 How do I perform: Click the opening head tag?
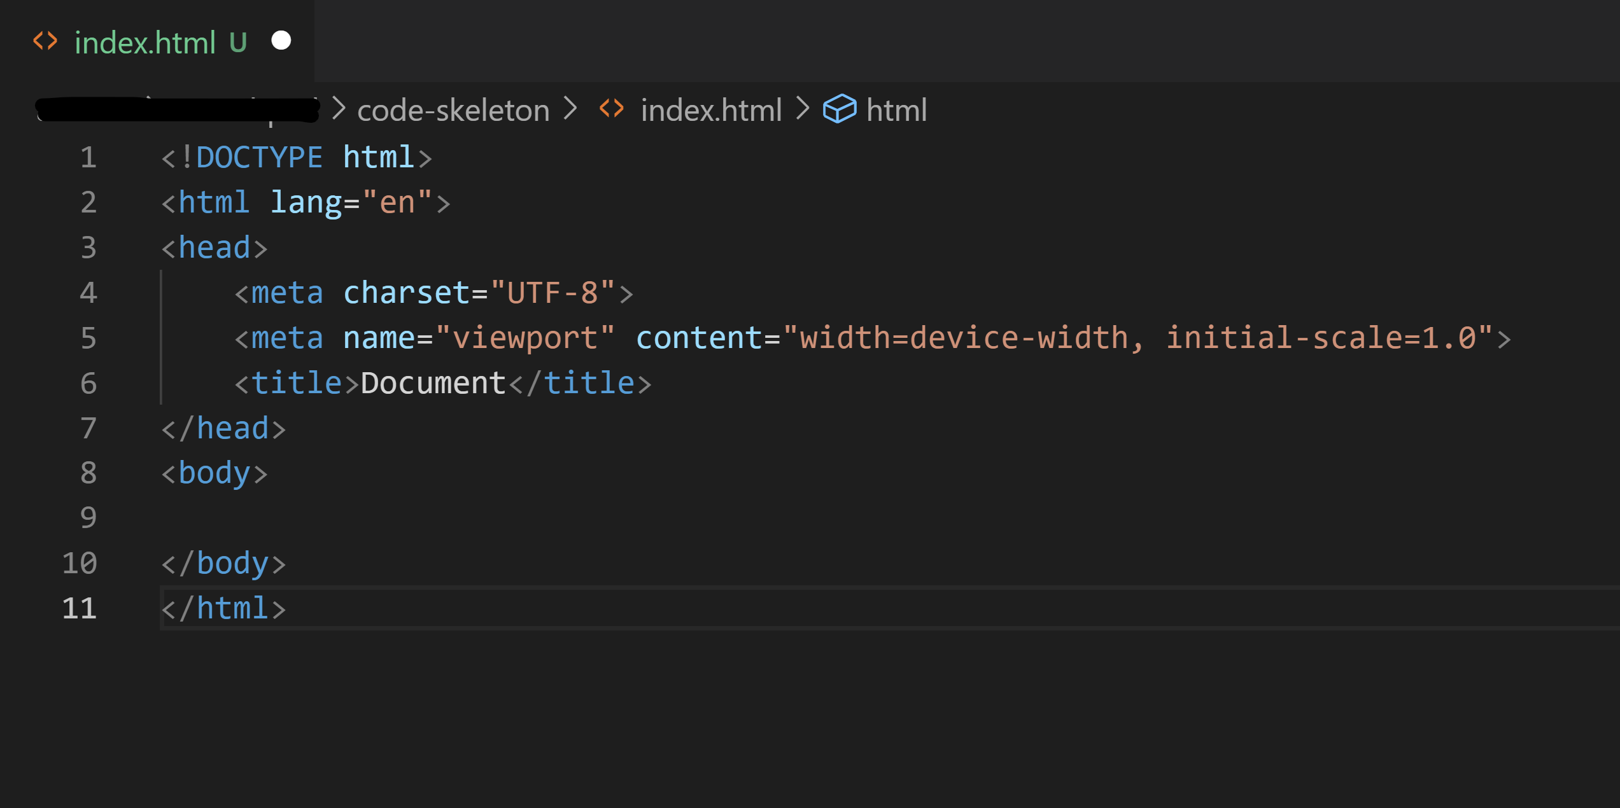pyautogui.click(x=215, y=248)
